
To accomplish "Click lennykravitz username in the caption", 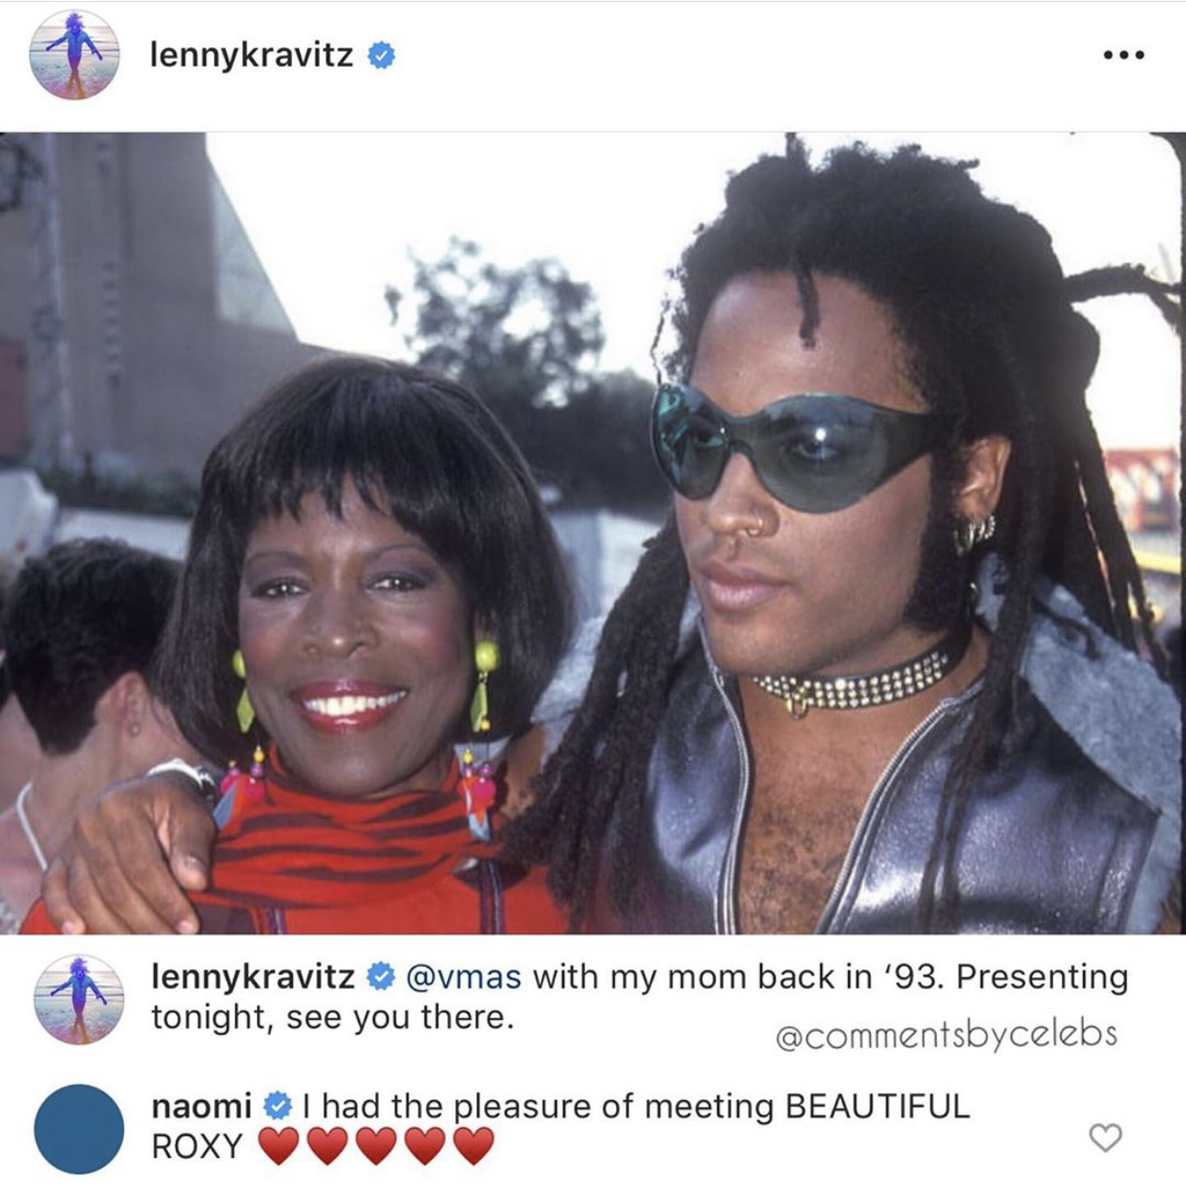I will 253,977.
